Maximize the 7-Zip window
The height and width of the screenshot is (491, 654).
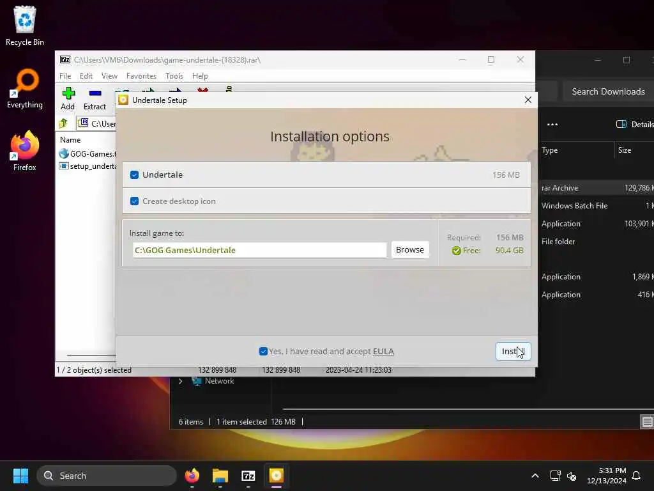[x=491, y=59]
